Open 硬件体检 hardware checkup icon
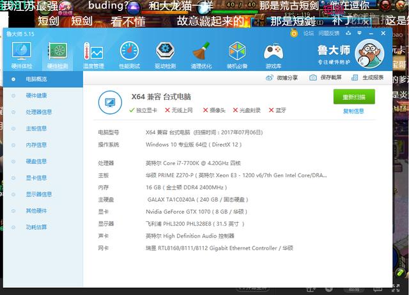Screen dimensions: 409x295 [22, 55]
